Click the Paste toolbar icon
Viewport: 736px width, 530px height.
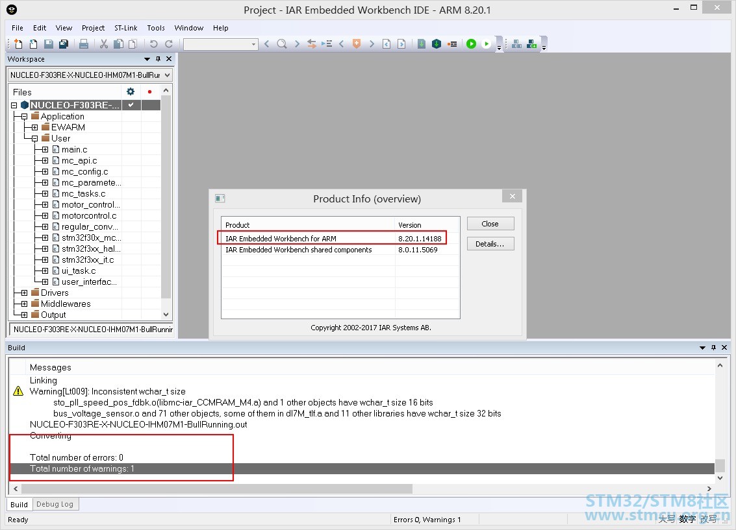(x=133, y=44)
